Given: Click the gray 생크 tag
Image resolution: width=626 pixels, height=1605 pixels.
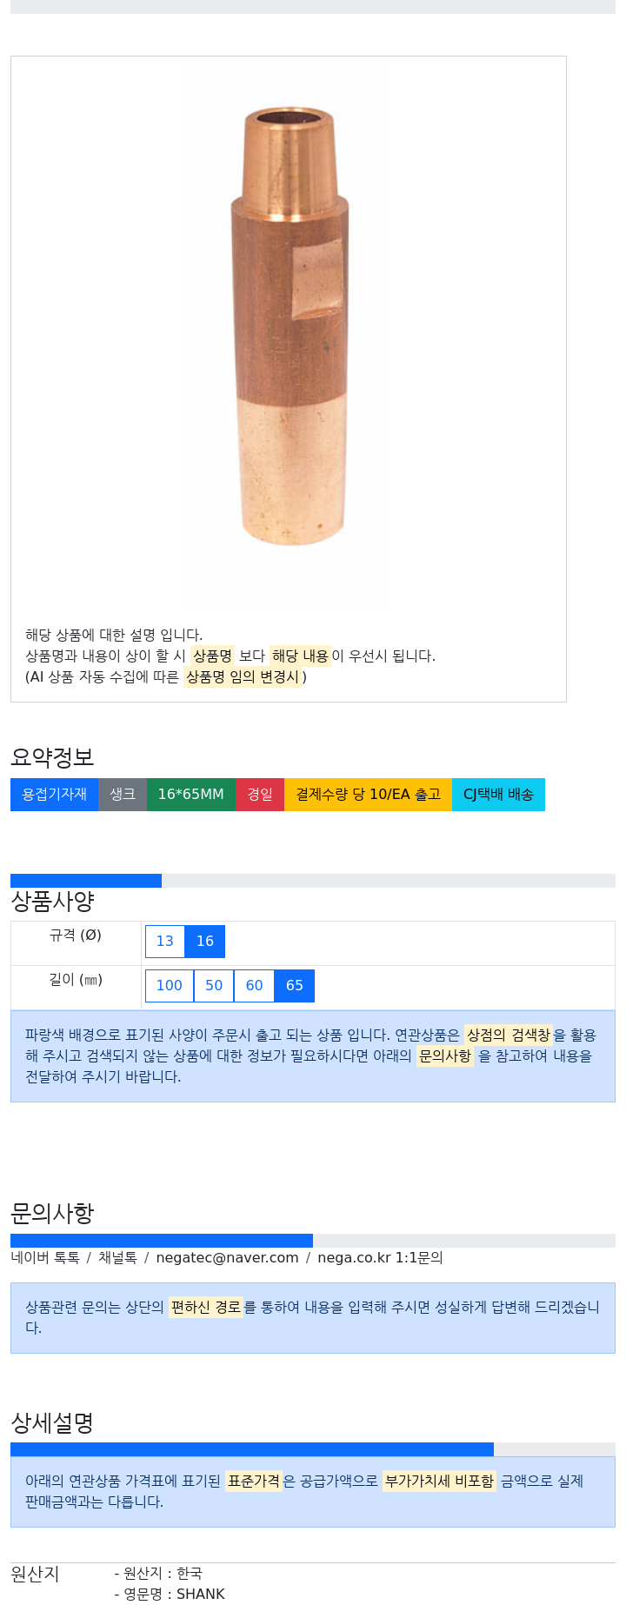Looking at the screenshot, I should [123, 795].
